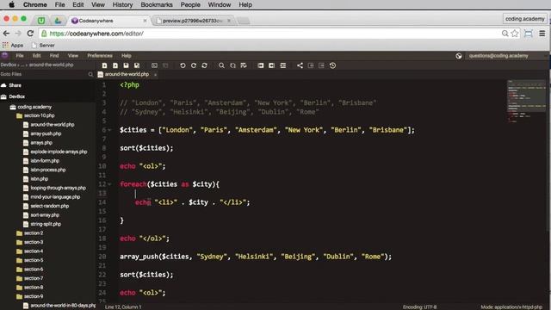This screenshot has height=310, width=551.
Task: Open the macOS History menu
Action: [122, 4]
